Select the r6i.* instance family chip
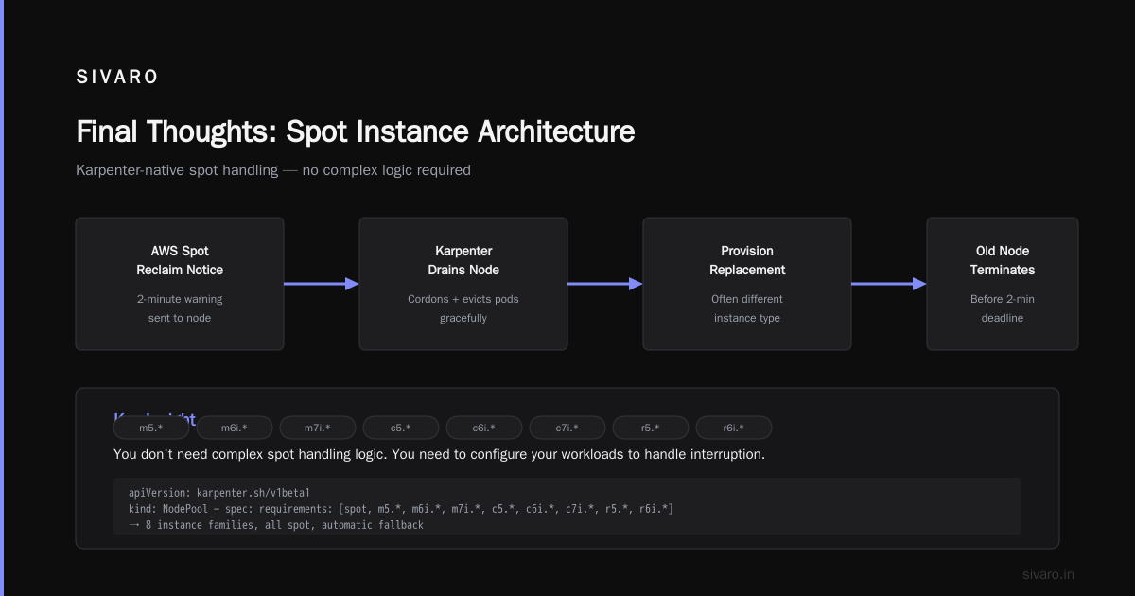Viewport: 1135px width, 596px height. coord(734,428)
